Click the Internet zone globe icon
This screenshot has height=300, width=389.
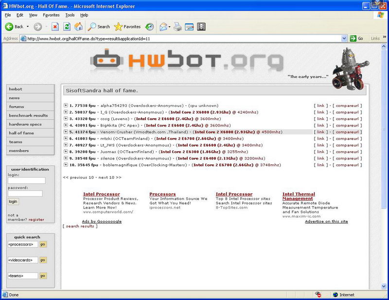tap(336, 295)
